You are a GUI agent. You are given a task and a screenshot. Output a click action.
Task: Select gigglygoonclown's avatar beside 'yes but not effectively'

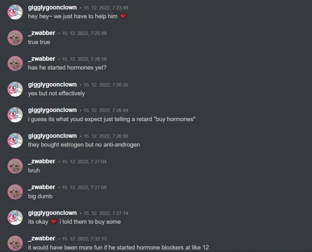[15, 89]
